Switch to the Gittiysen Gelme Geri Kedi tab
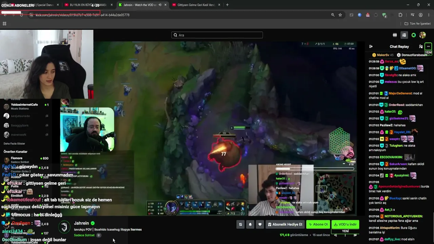The height and width of the screenshot is (244, 434). click(196, 5)
